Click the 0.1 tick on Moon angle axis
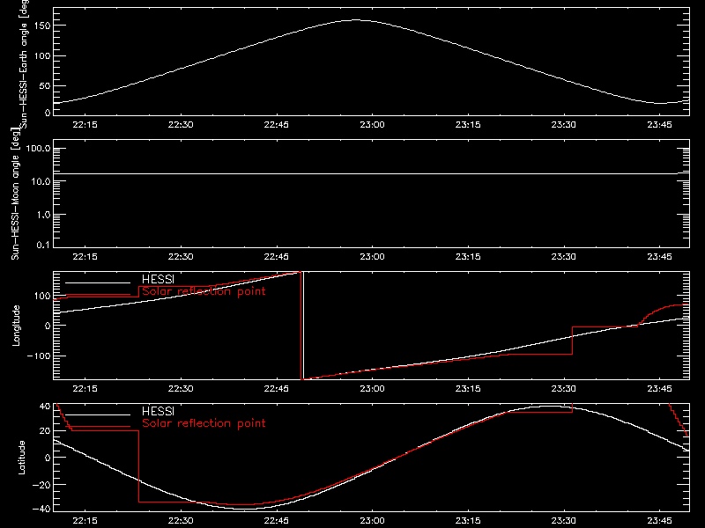705x528 pixels. pyautogui.click(x=44, y=246)
